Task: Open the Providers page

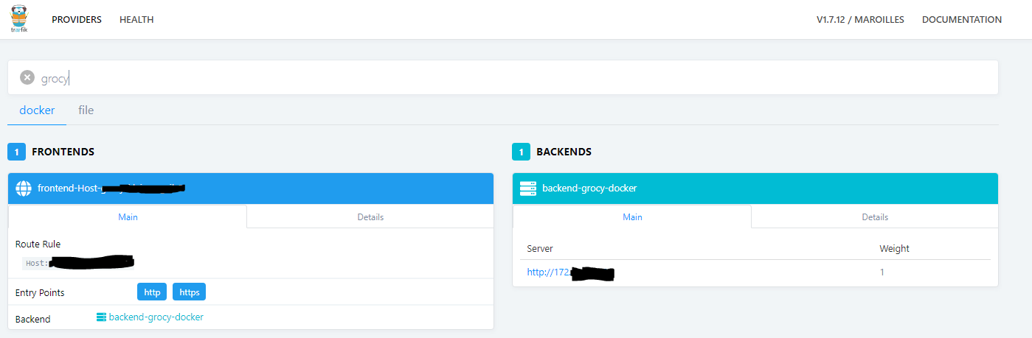Action: coord(77,20)
